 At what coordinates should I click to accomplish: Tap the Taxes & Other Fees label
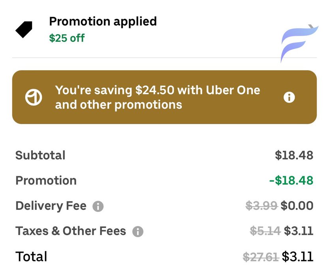(x=71, y=231)
